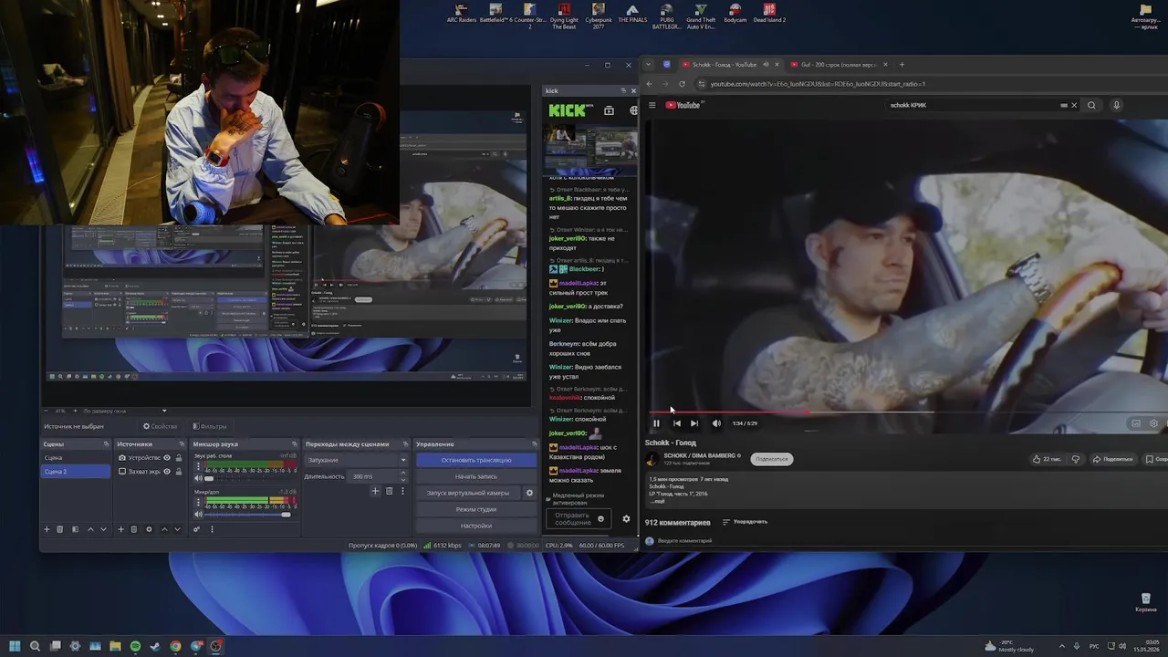Skip to the previous video in YouTube player
Screen dimensions: 1168x657
click(676, 423)
